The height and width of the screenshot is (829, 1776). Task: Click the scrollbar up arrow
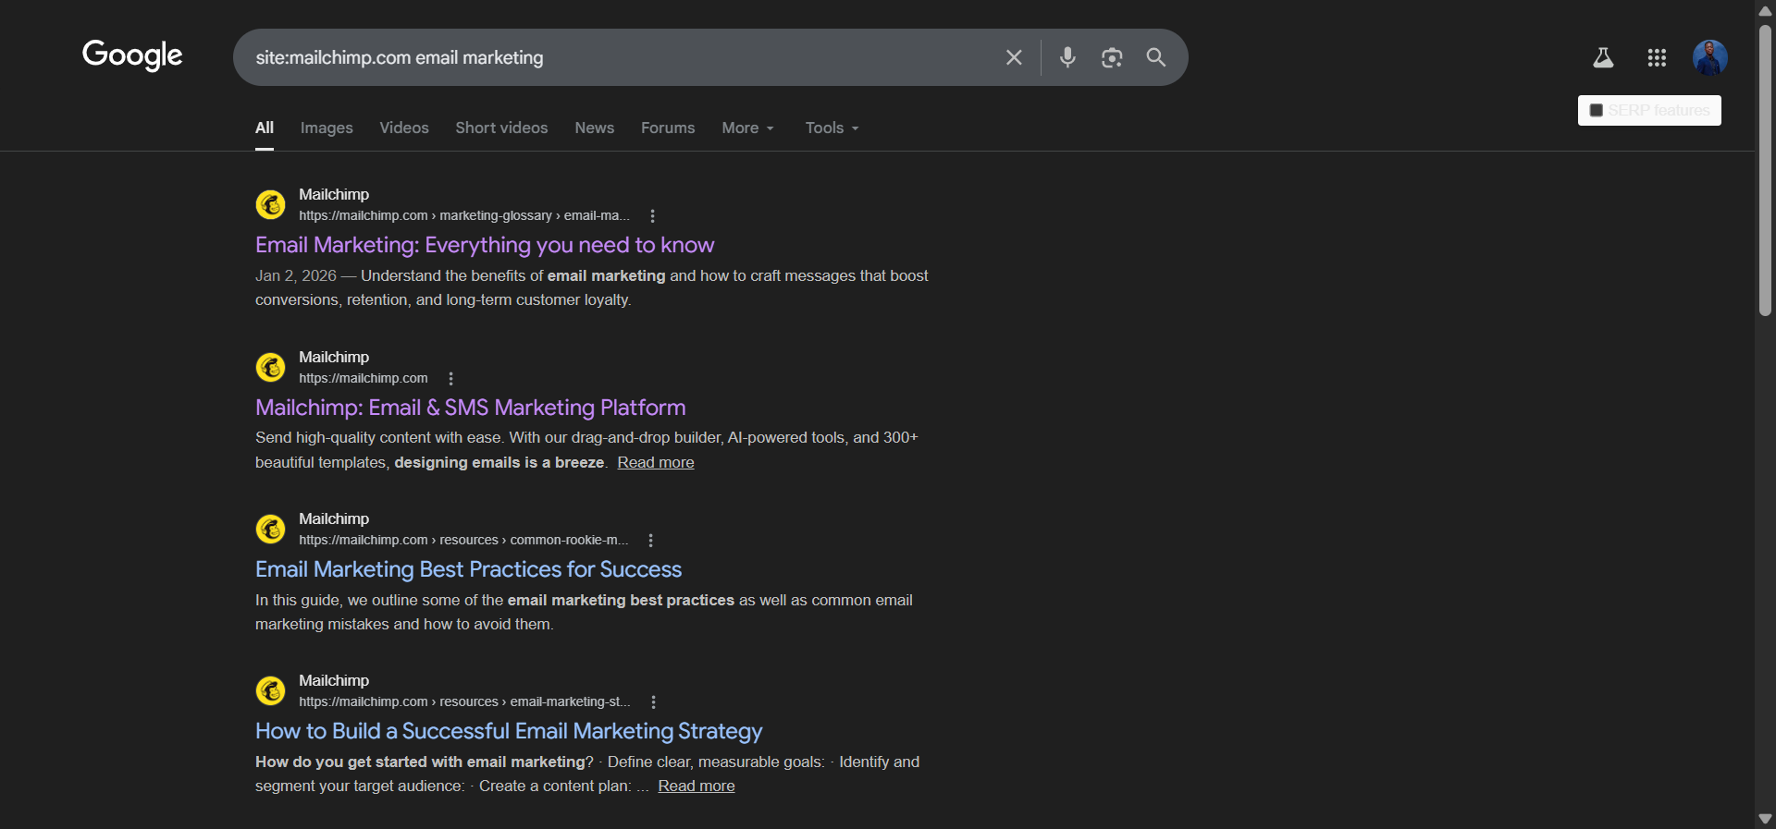[x=1765, y=10]
